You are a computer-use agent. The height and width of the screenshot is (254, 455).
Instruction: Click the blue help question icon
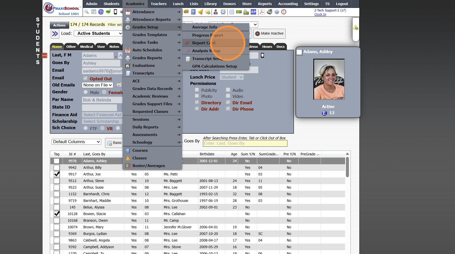[277, 12]
